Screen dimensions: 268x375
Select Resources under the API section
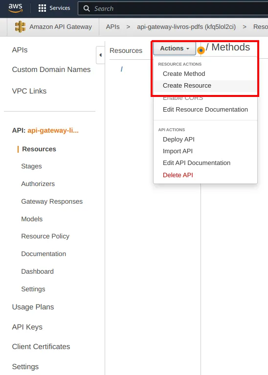(39, 149)
